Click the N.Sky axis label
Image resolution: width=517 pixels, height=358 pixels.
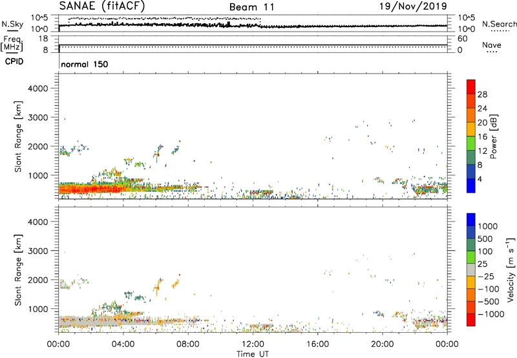[12, 24]
